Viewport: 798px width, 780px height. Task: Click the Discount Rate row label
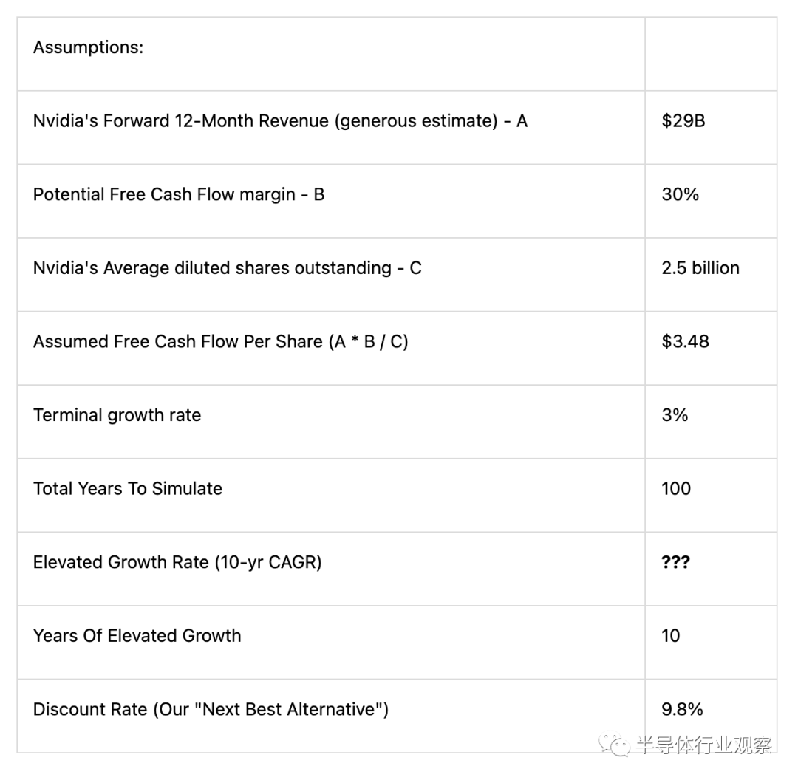point(211,710)
